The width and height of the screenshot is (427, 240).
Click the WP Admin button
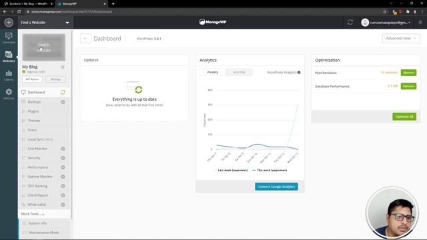click(x=33, y=79)
